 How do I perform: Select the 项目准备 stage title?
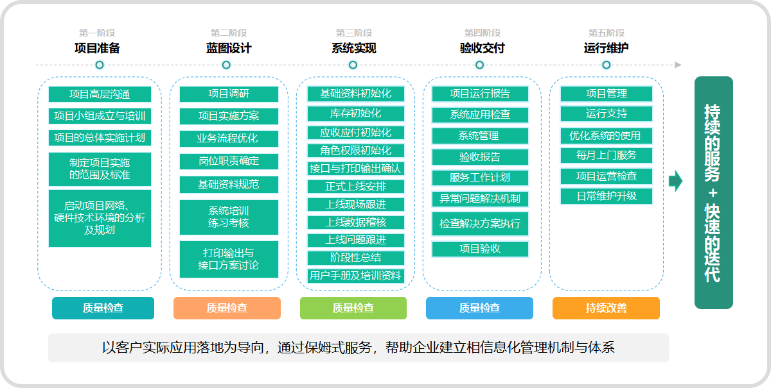coord(97,48)
